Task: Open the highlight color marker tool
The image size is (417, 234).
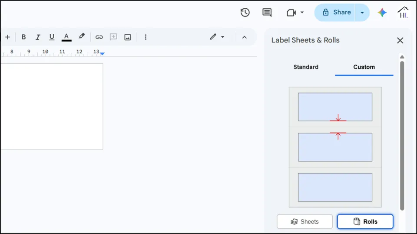Action: tap(81, 36)
